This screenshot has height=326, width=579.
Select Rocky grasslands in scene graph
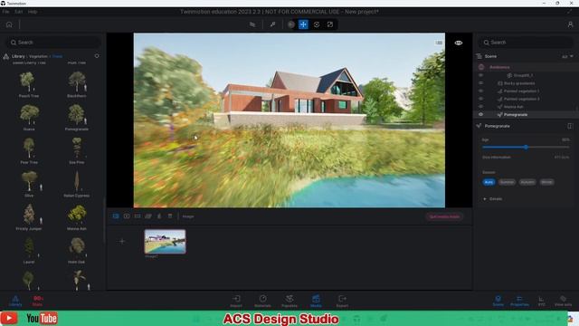click(519, 83)
